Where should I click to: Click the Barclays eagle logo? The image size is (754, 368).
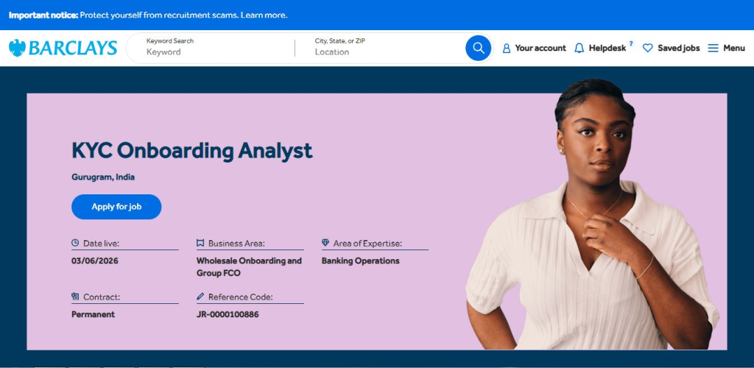[x=18, y=48]
